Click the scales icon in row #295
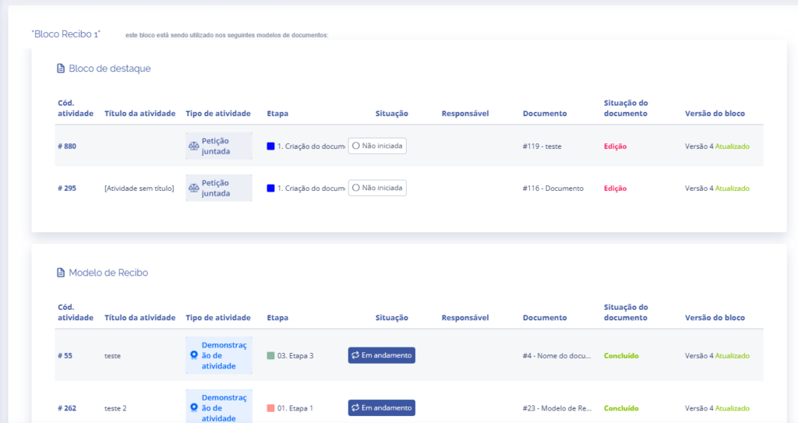This screenshot has height=423, width=798. click(x=193, y=188)
